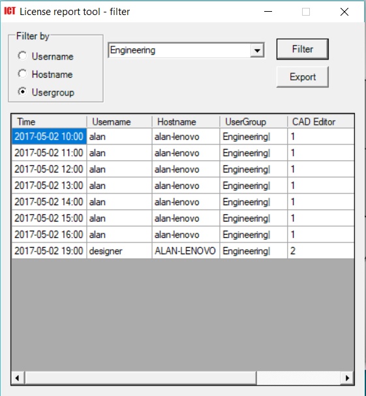Click the CAD Editor cell with value 2
The height and width of the screenshot is (396, 366).
click(320, 251)
